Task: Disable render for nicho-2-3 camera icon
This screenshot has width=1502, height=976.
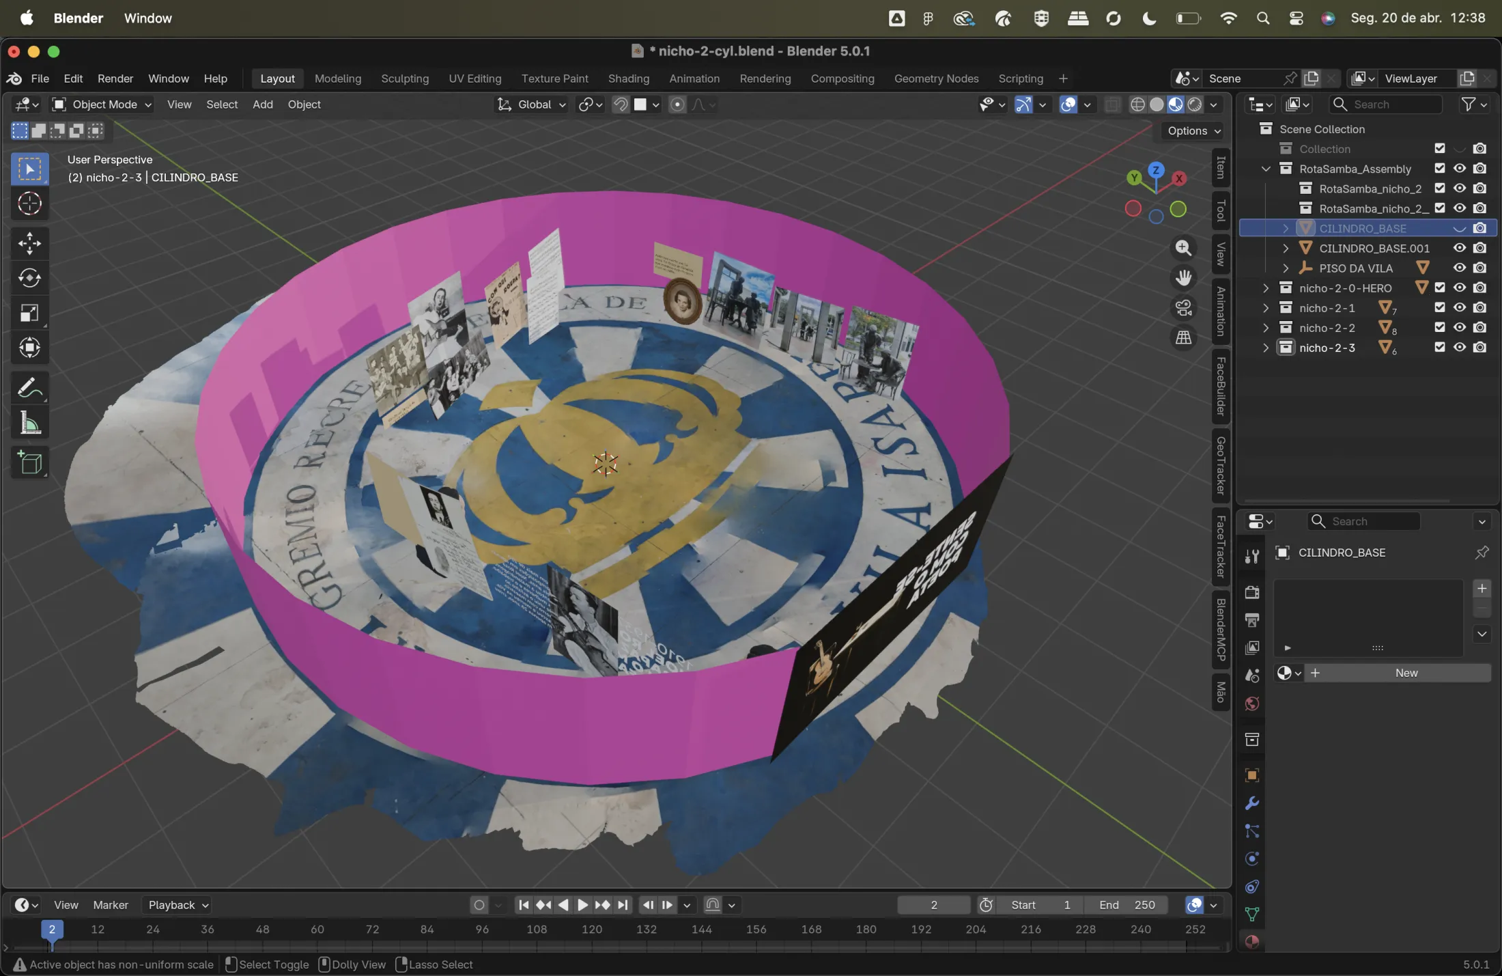Action: (1479, 348)
